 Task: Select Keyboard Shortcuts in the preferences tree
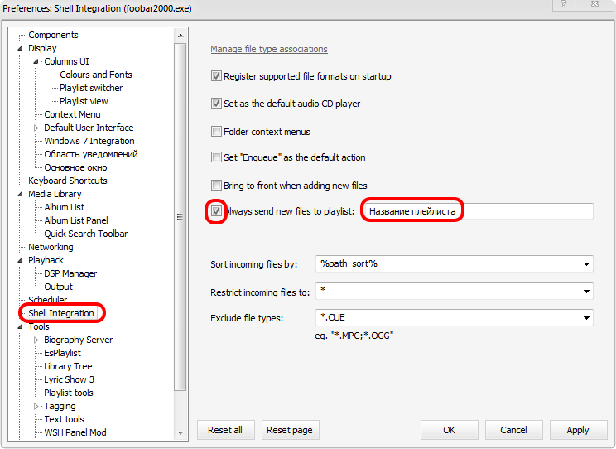tap(67, 181)
